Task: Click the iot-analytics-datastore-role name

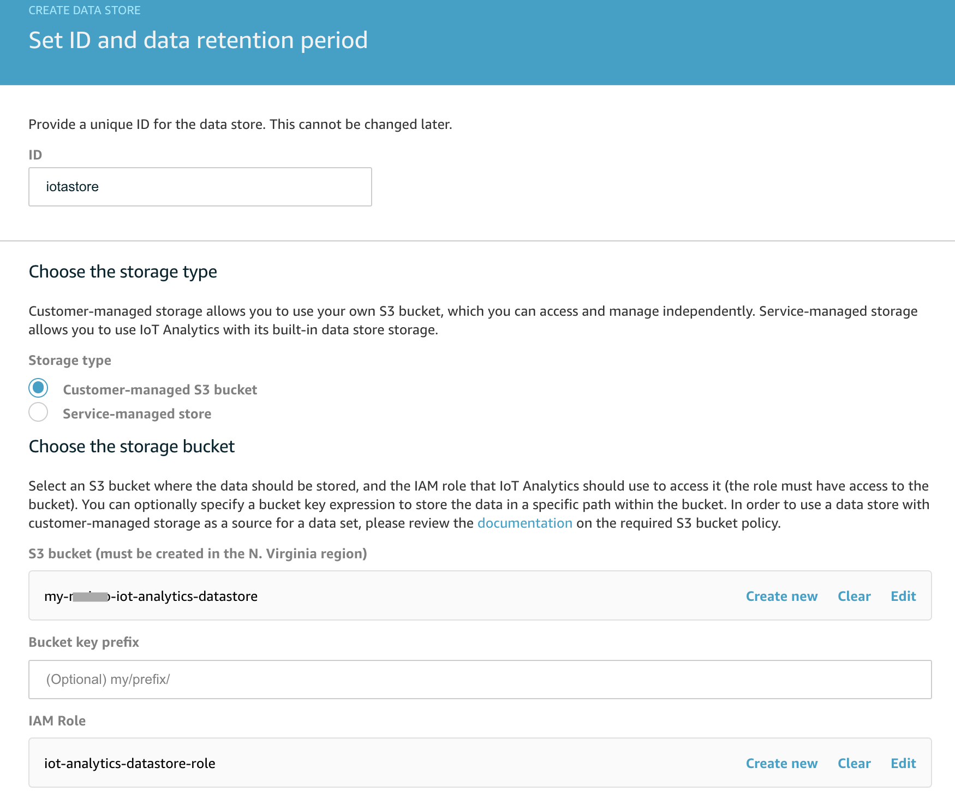Action: [130, 763]
